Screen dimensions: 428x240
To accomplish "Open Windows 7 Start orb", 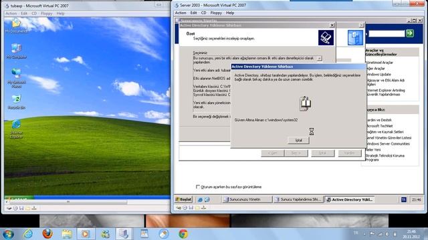I will (8, 234).
